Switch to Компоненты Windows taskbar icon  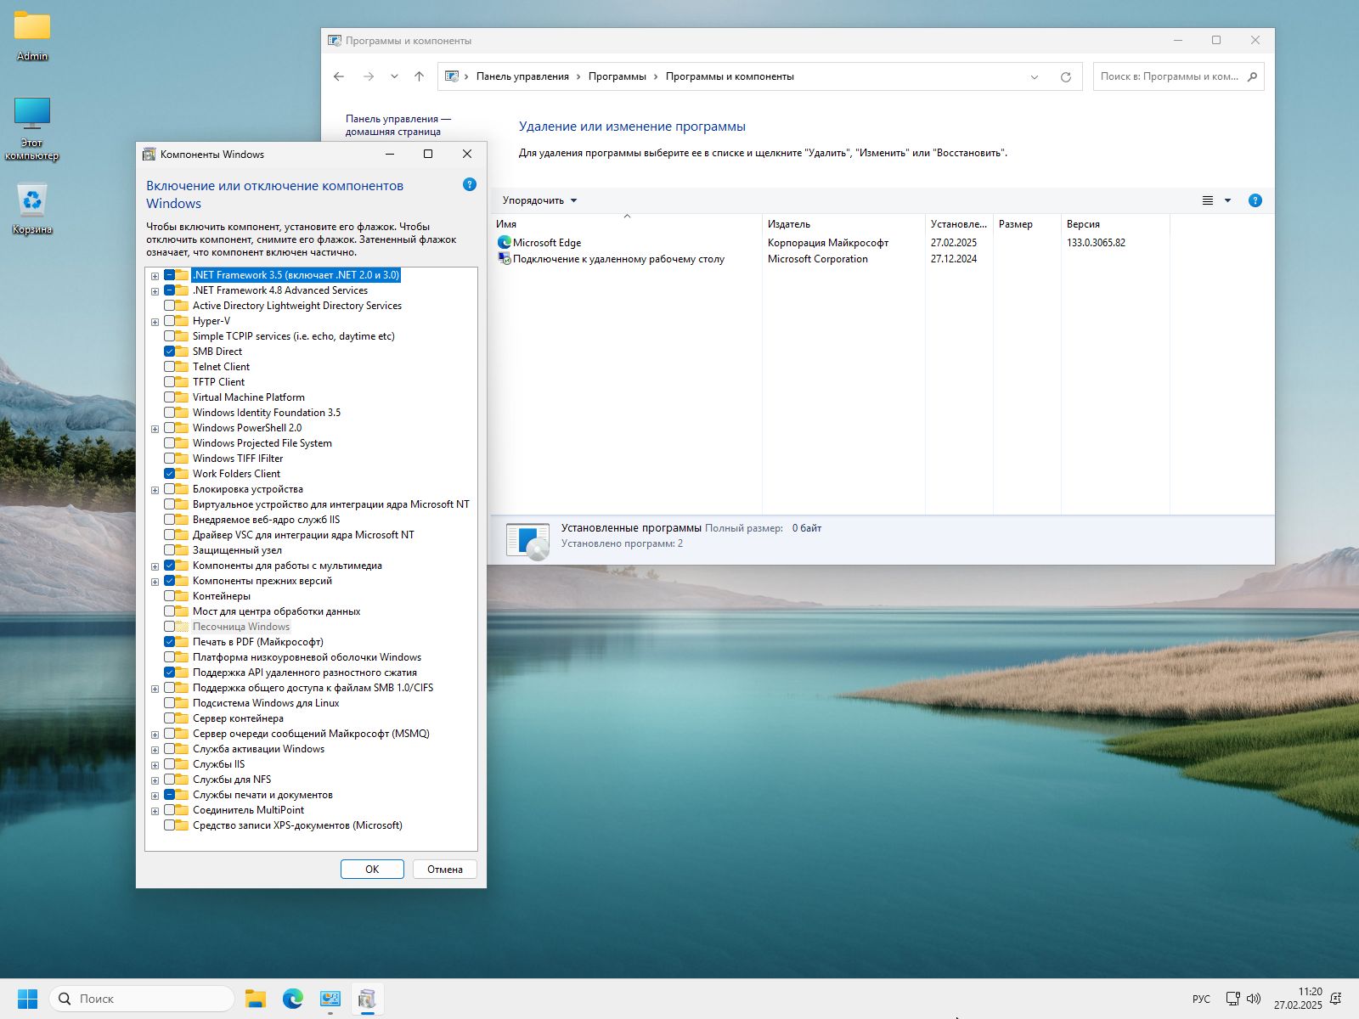coord(368,999)
